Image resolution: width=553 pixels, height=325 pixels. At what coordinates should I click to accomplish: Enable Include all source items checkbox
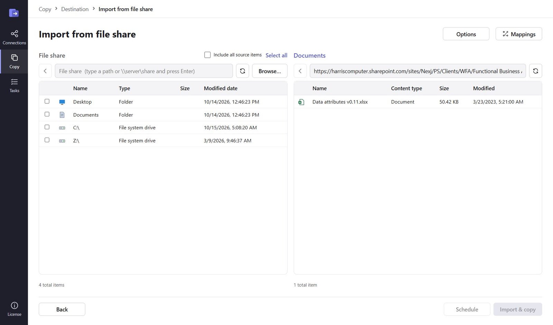click(207, 55)
